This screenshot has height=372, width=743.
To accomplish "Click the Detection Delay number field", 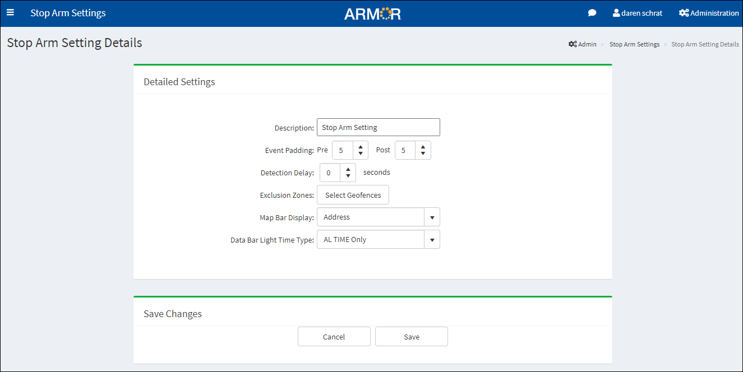I will click(330, 173).
